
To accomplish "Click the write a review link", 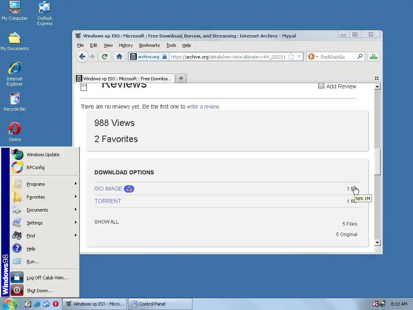I will click(x=203, y=107).
